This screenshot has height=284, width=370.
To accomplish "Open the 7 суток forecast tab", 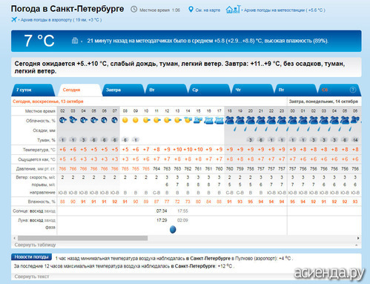I will tap(33, 90).
